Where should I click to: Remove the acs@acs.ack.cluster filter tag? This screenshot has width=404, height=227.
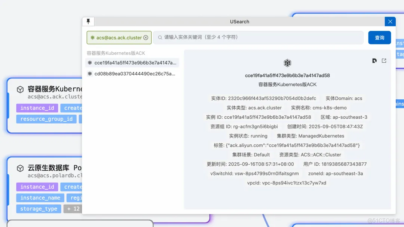pyautogui.click(x=146, y=37)
